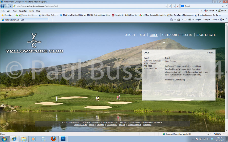Open Bay Area Event Photography favorite
228x142 pixels.
180,15
